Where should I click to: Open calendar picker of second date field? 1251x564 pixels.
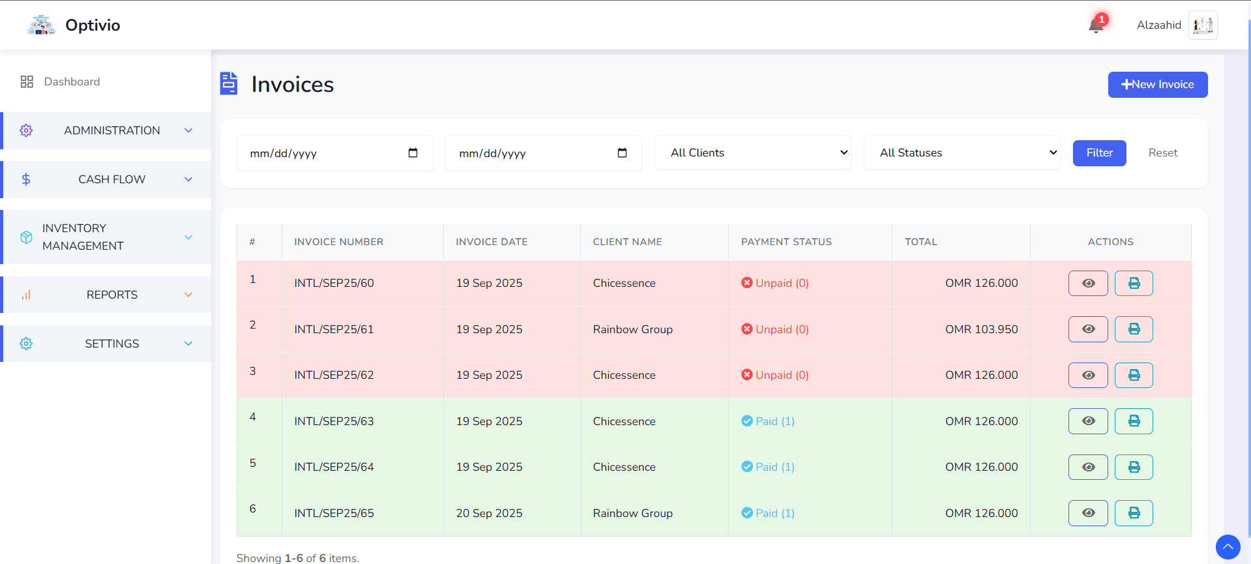[x=622, y=153]
